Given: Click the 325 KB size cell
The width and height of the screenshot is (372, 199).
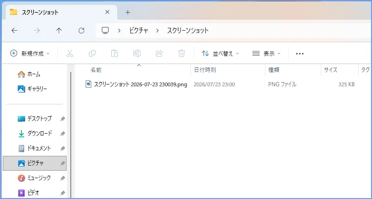Looking at the screenshot, I should pos(346,84).
